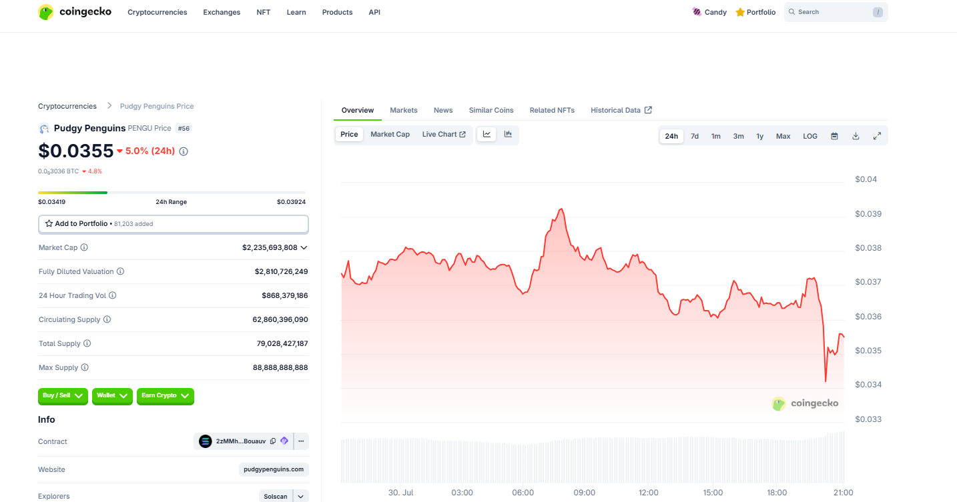Screen dimensions: 957x502
Task: Select the 7d time range
Action: (x=694, y=136)
